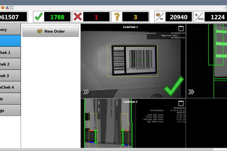Click the boxes per hour icon
The image size is (227, 151).
point(160,17)
